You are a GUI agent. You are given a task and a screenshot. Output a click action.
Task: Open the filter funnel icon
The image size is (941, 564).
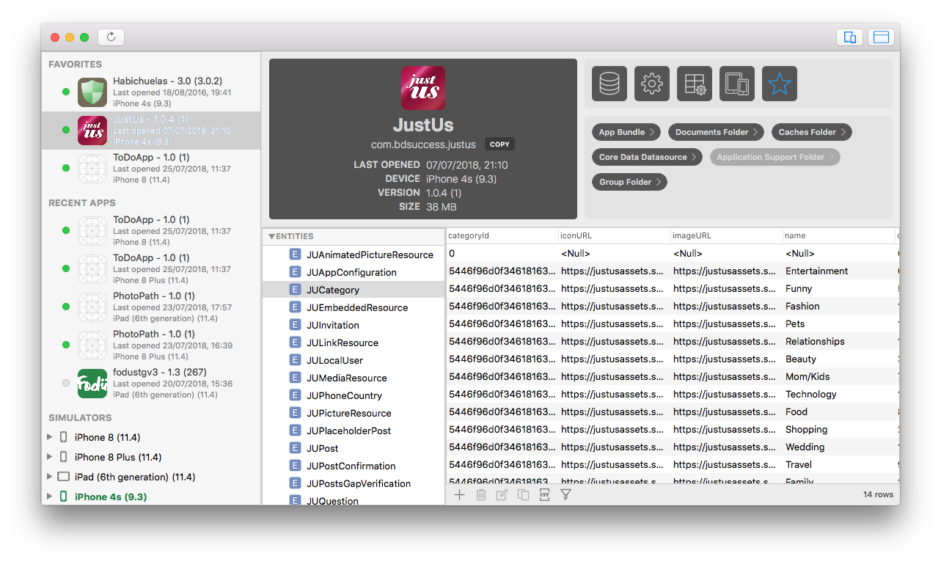click(565, 495)
